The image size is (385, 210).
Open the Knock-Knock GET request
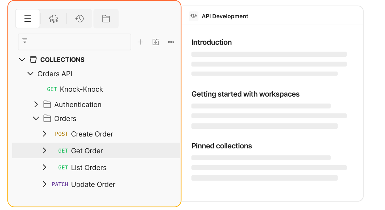81,89
